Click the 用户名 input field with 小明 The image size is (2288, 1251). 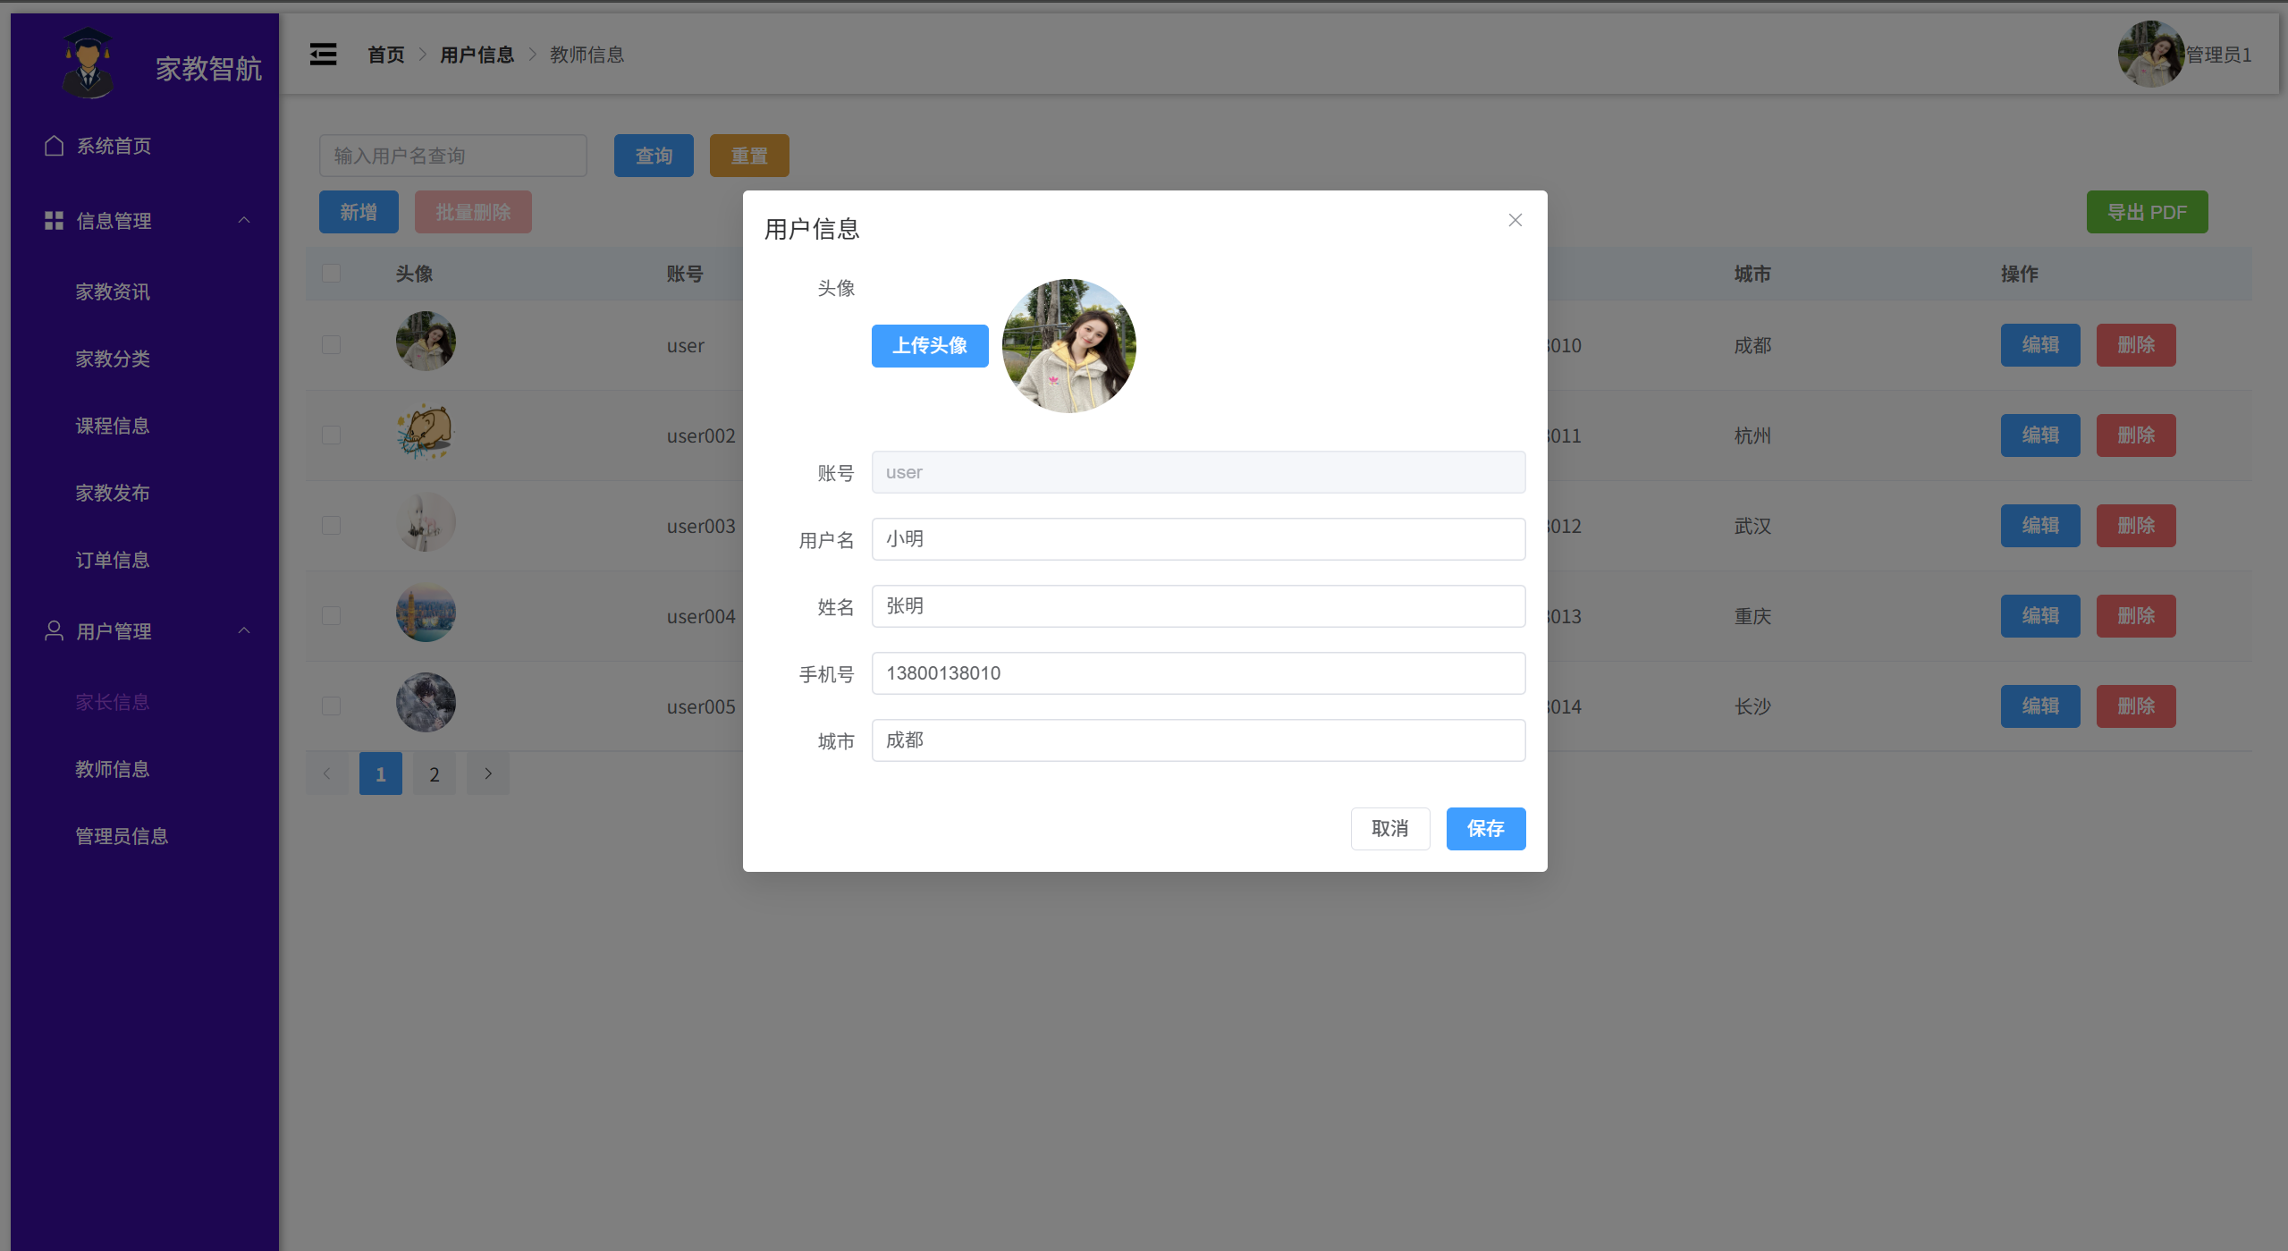pos(1198,539)
